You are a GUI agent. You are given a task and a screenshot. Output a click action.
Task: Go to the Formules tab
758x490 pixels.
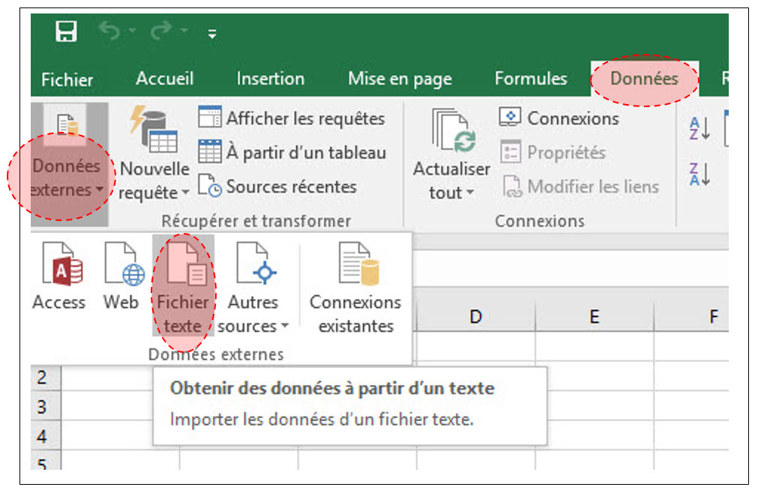[x=531, y=79]
